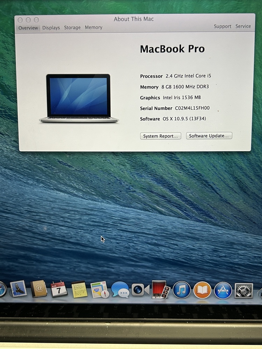Click the Software Update button
This screenshot has height=349, width=262.
click(209, 135)
